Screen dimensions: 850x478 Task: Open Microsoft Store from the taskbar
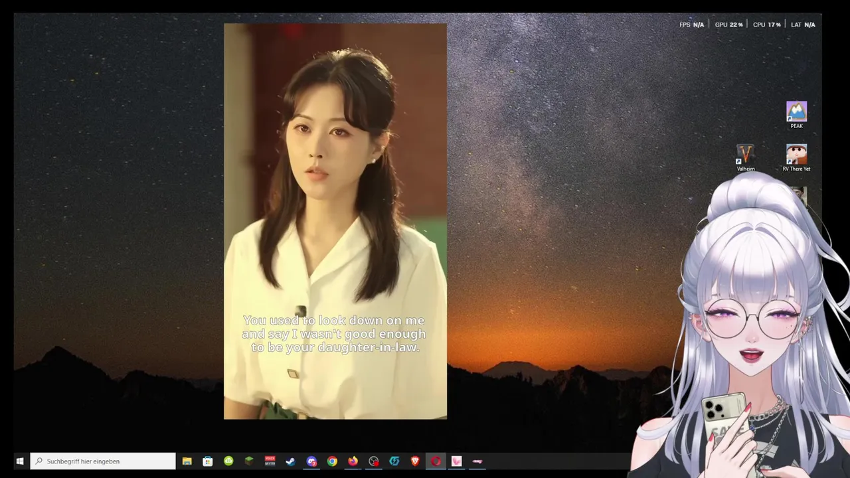click(x=208, y=461)
